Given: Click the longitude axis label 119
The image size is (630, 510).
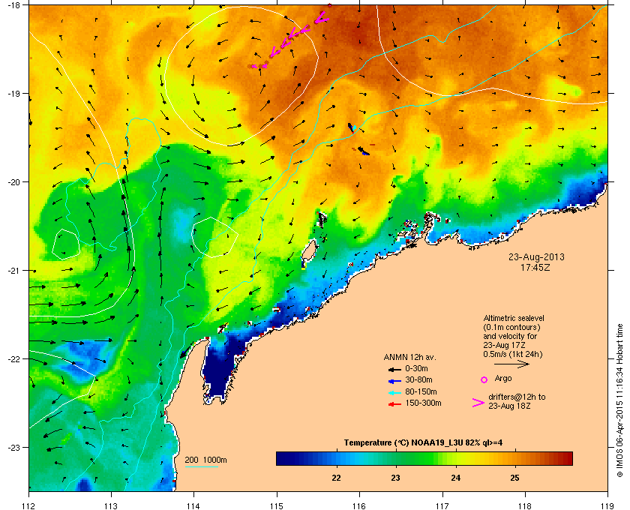Looking at the screenshot, I should point(607,505).
